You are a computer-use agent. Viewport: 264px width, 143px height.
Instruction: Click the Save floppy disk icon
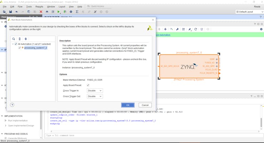coord(10,12)
